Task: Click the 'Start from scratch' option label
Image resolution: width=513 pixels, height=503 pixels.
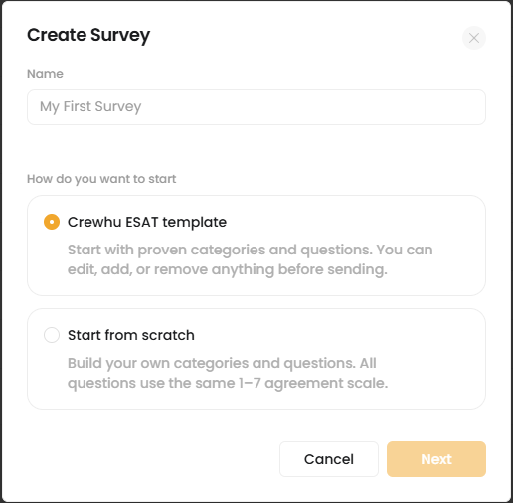Action: tap(131, 335)
